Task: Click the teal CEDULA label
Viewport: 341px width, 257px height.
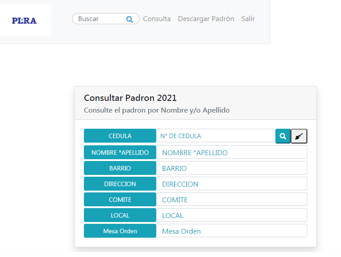Action: [120, 136]
